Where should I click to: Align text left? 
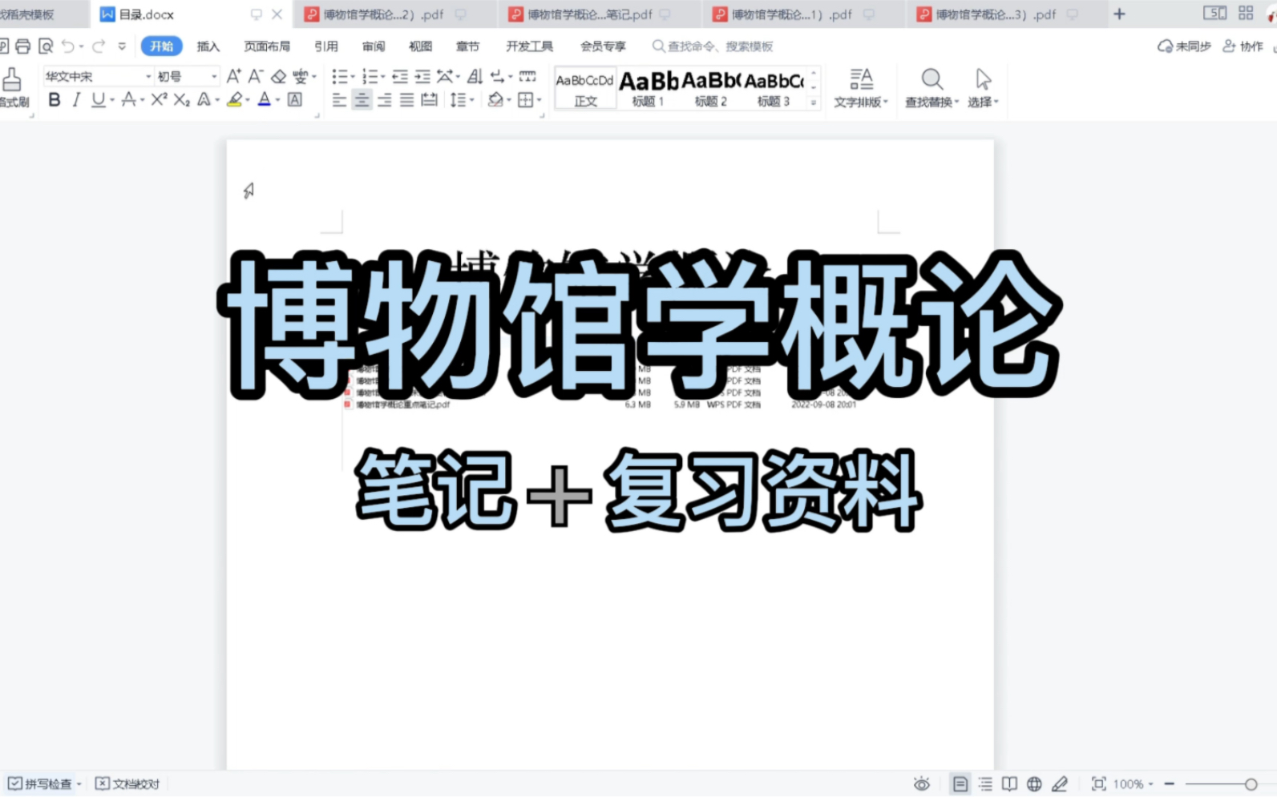tap(340, 99)
